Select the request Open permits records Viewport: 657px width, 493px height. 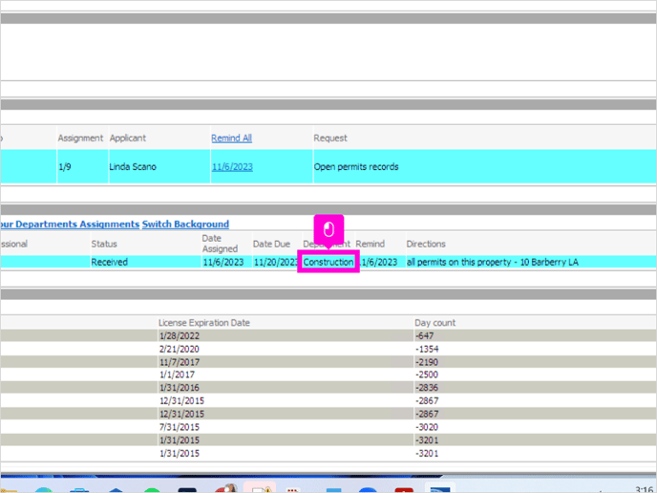(x=356, y=167)
